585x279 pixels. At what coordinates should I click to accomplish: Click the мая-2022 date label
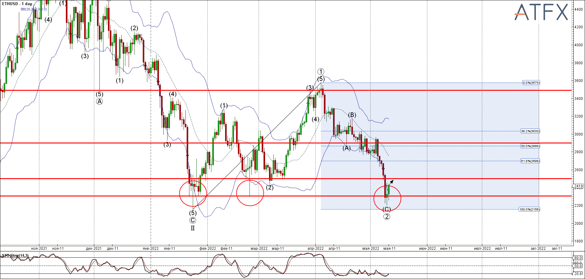click(x=371, y=249)
